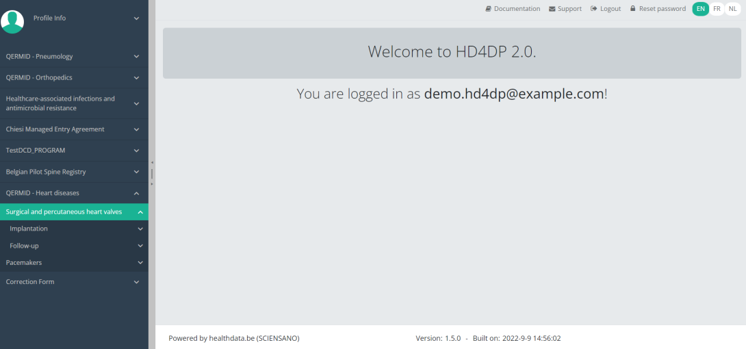Click the Reset password lock icon
The height and width of the screenshot is (349, 746).
(x=633, y=9)
